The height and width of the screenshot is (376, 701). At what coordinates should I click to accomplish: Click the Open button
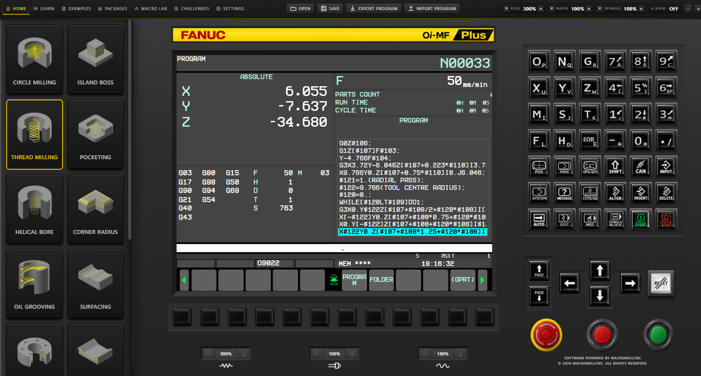pyautogui.click(x=300, y=8)
